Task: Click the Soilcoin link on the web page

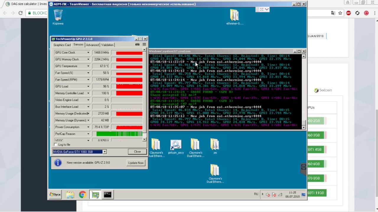Action: pyautogui.click(x=323, y=90)
